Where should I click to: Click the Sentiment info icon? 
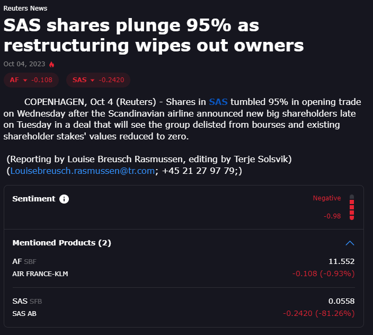click(64, 199)
